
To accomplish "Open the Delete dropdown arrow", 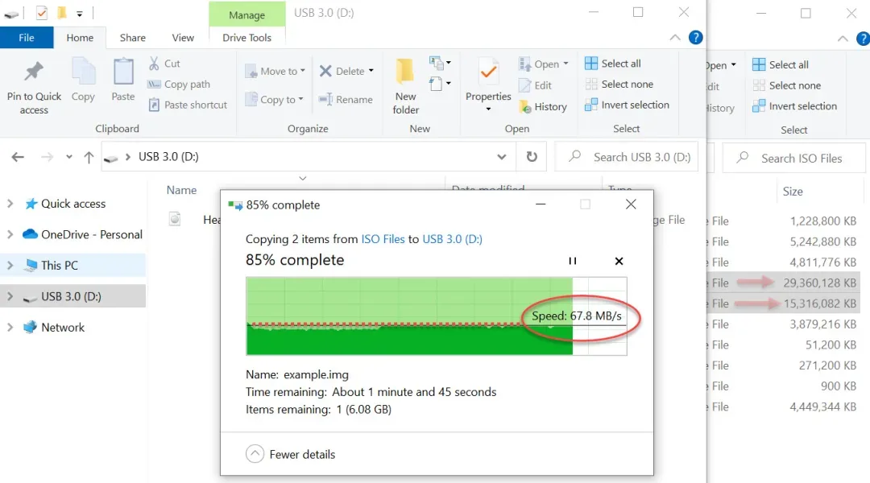I will point(371,71).
